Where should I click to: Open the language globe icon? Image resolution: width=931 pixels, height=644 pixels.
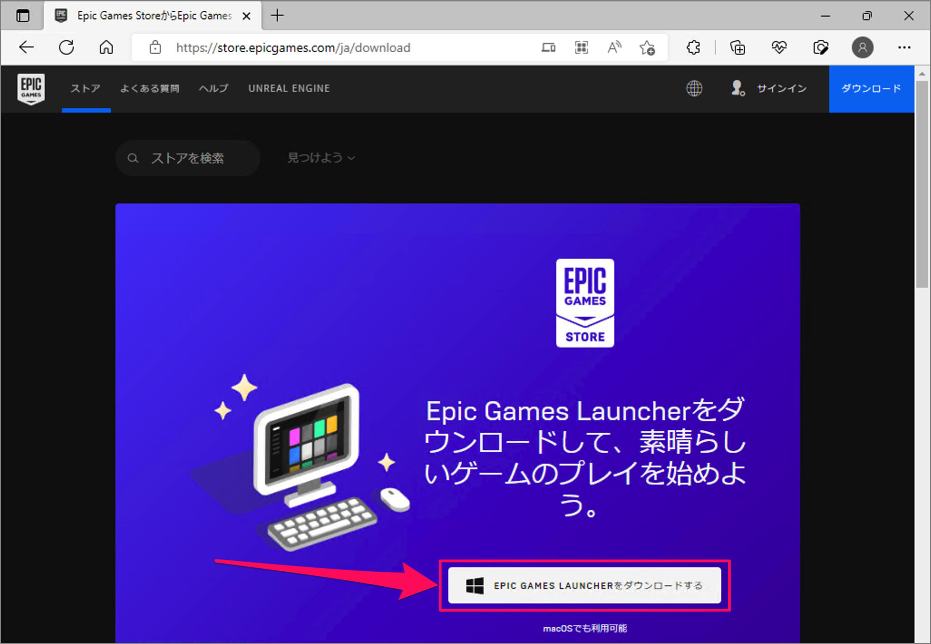[693, 89]
